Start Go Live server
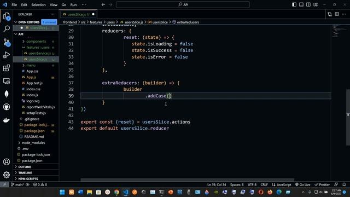Screen dimensions: 350x197 (302, 185)
